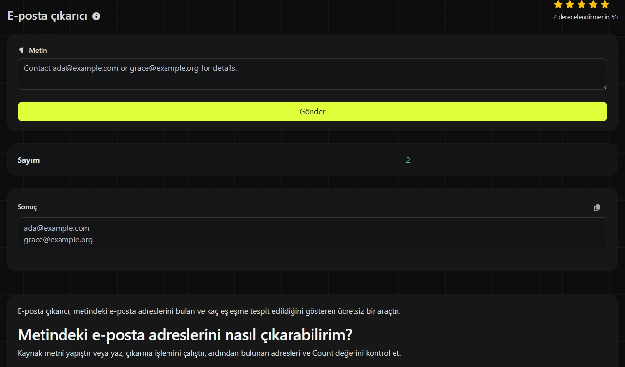Click the Sayım value 2

pyautogui.click(x=408, y=160)
